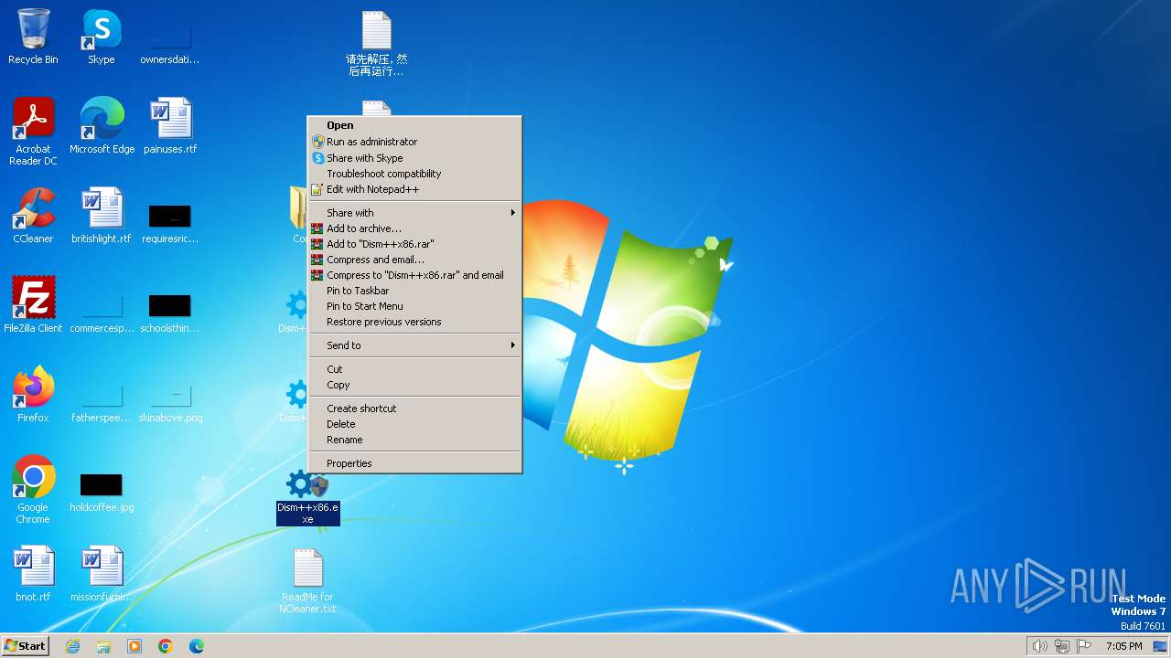Select the CCleaner desktop shortcut
The image size is (1171, 658).
33,216
